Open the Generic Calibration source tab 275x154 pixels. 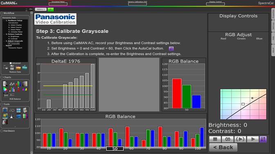tap(137, 3)
